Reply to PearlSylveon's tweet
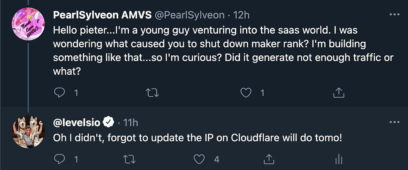Screen dimensions: 408x170 point(60,93)
